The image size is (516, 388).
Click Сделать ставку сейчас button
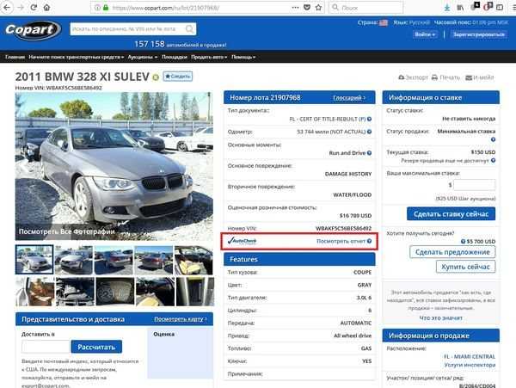coord(451,214)
